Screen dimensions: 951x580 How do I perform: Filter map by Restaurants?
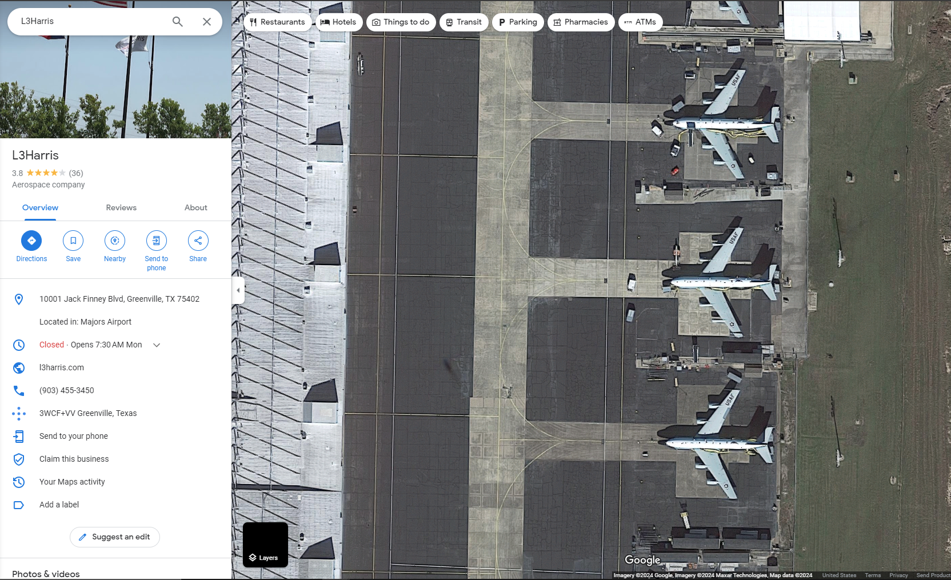(278, 22)
